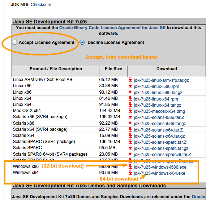Download jdk-7u25-solaris-i586.tar.Z file link
This screenshot has height=200, width=215.
tap(159, 117)
